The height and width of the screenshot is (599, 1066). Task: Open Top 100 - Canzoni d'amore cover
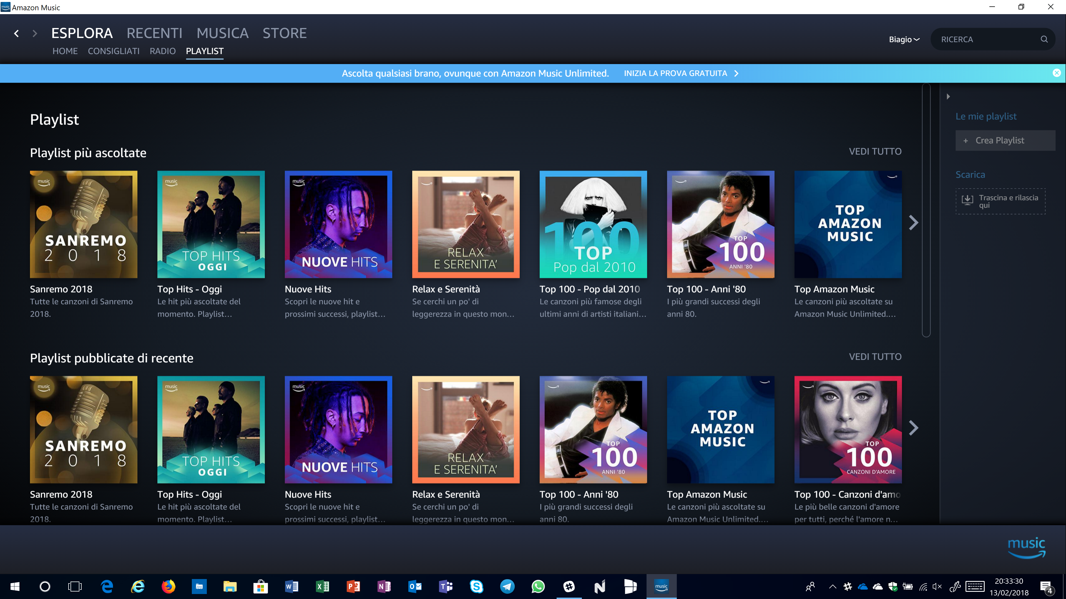[848, 430]
